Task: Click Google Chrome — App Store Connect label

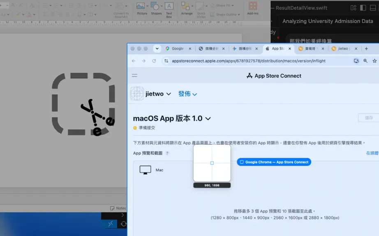Action: point(274,162)
